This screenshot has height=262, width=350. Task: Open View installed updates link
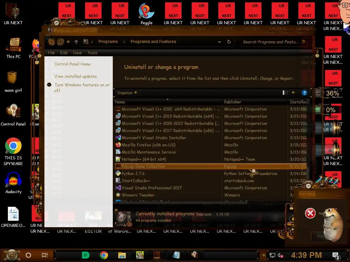(76, 76)
